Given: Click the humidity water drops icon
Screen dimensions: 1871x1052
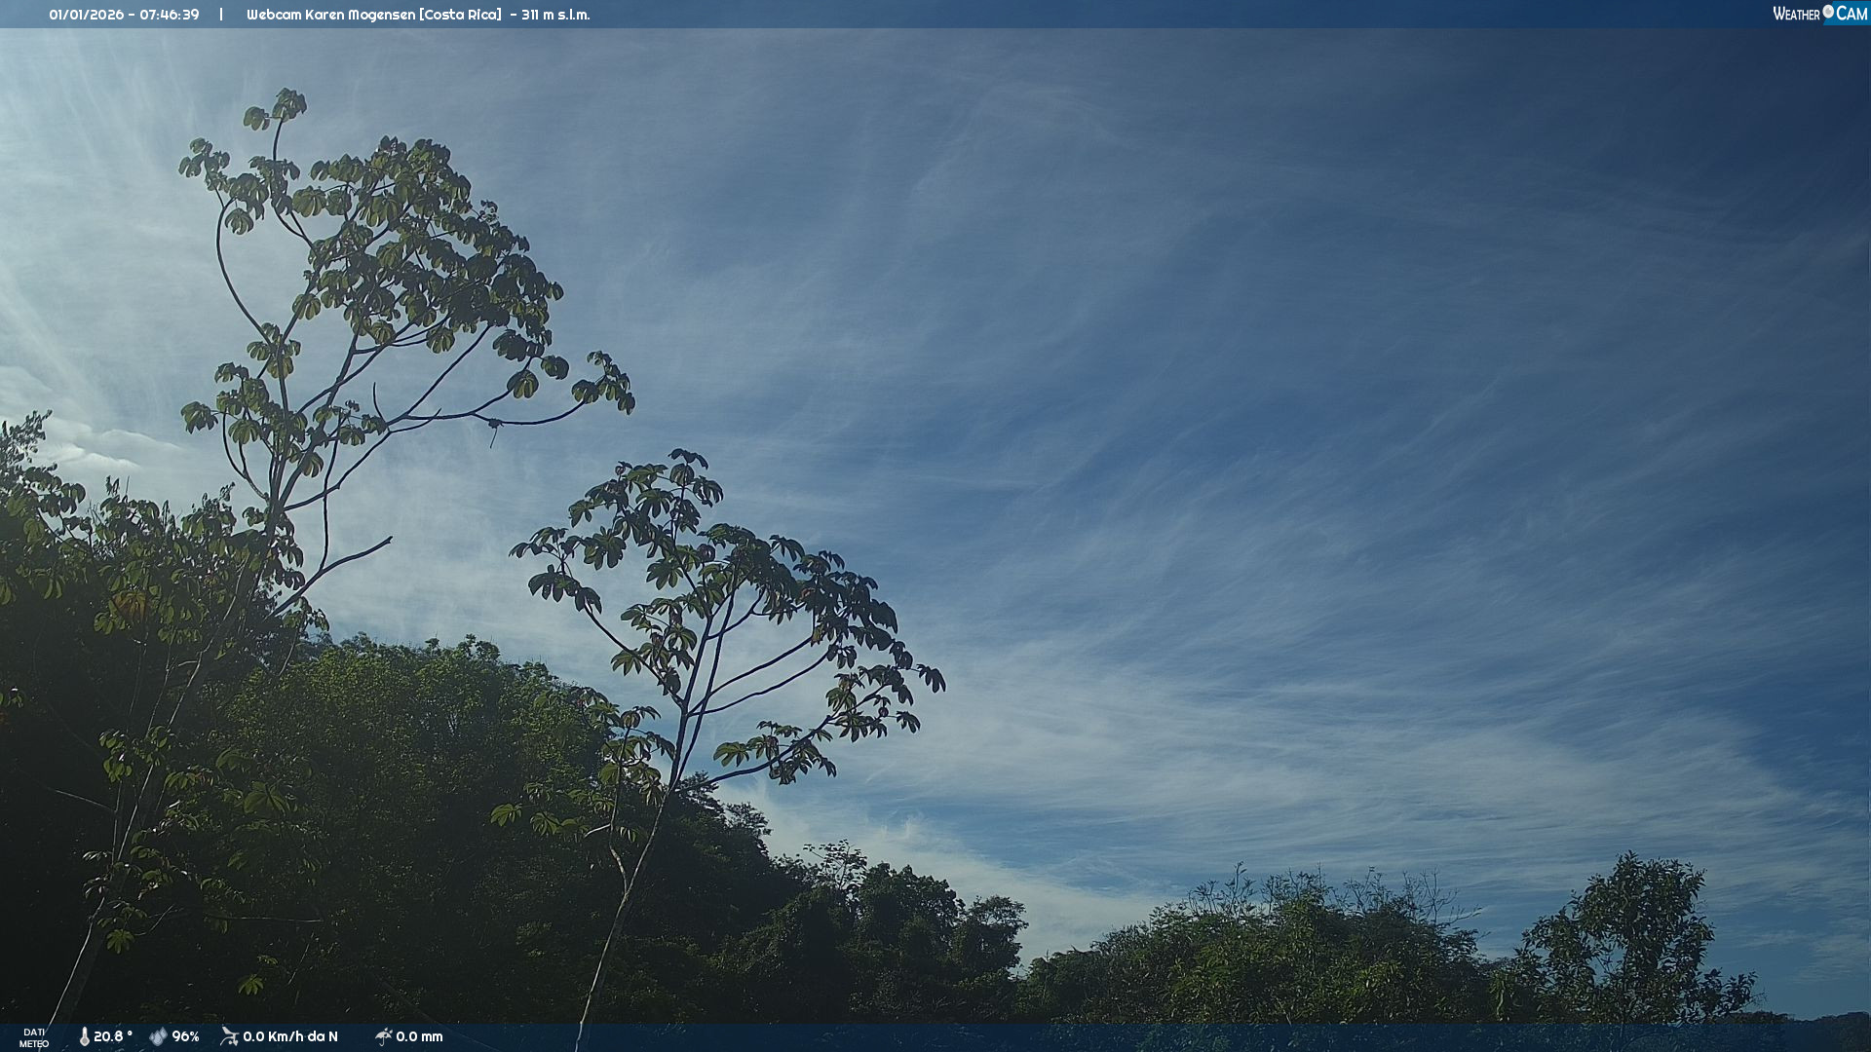Looking at the screenshot, I should click(x=158, y=1036).
